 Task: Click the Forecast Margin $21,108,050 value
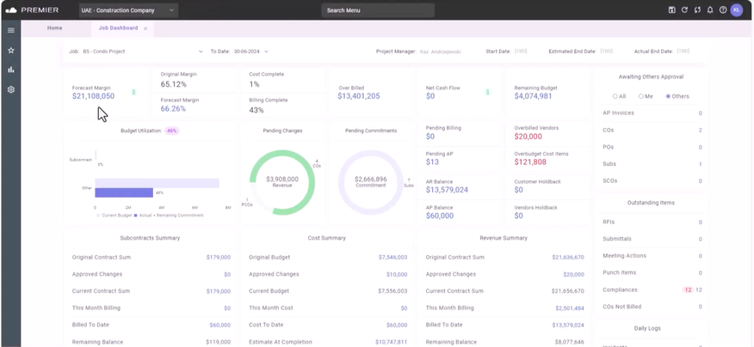click(93, 96)
